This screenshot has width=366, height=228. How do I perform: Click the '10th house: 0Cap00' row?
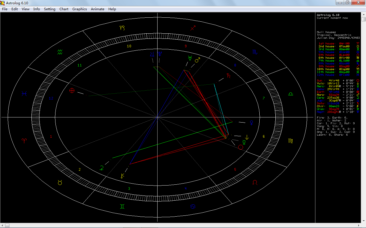click(338, 69)
